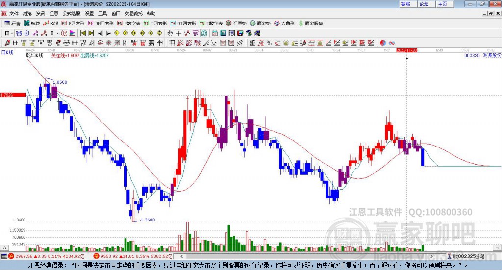Open the 文件 menu
The height and width of the screenshot is (270, 502).
tap(14, 13)
